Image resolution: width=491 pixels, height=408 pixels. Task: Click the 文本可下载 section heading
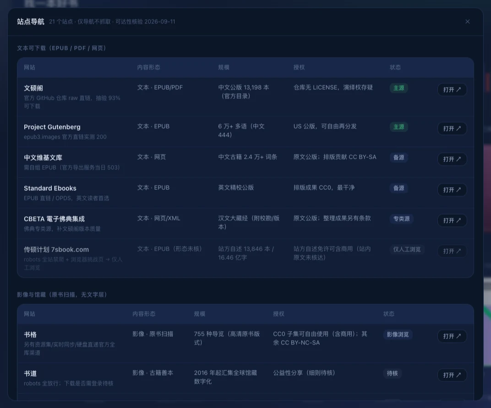[x=61, y=48]
